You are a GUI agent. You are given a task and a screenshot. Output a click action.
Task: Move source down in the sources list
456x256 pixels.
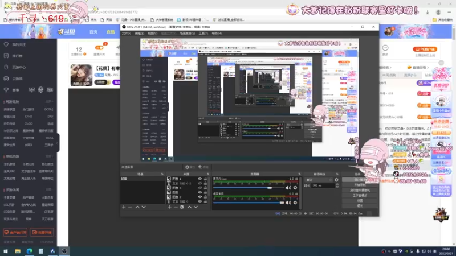click(x=196, y=207)
